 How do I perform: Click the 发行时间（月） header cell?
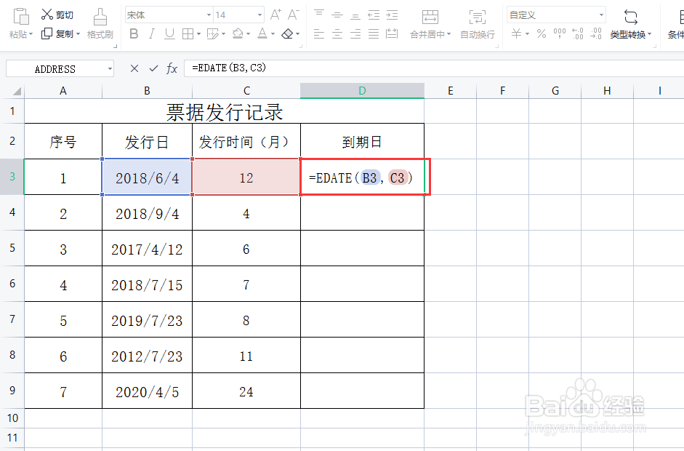[x=246, y=141]
